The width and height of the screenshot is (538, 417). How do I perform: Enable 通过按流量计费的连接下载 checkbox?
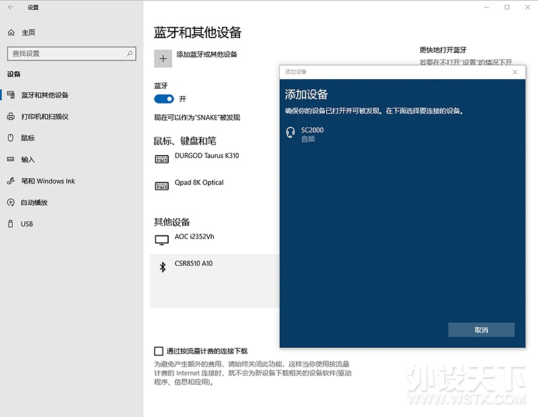point(159,351)
